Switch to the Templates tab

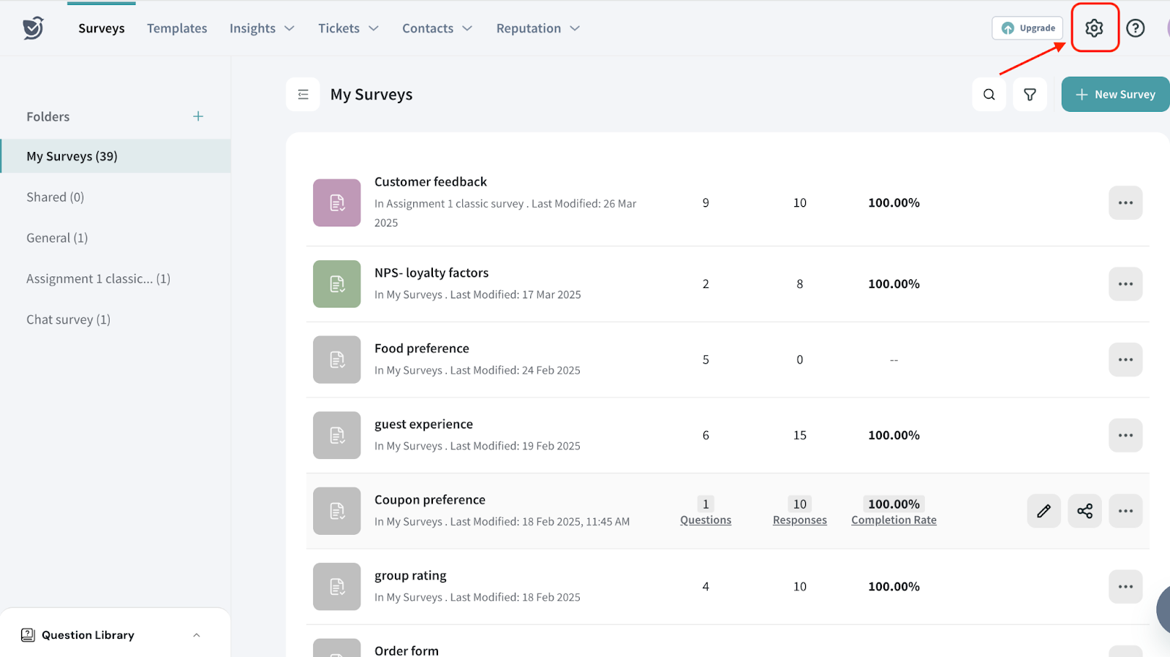coord(177,29)
